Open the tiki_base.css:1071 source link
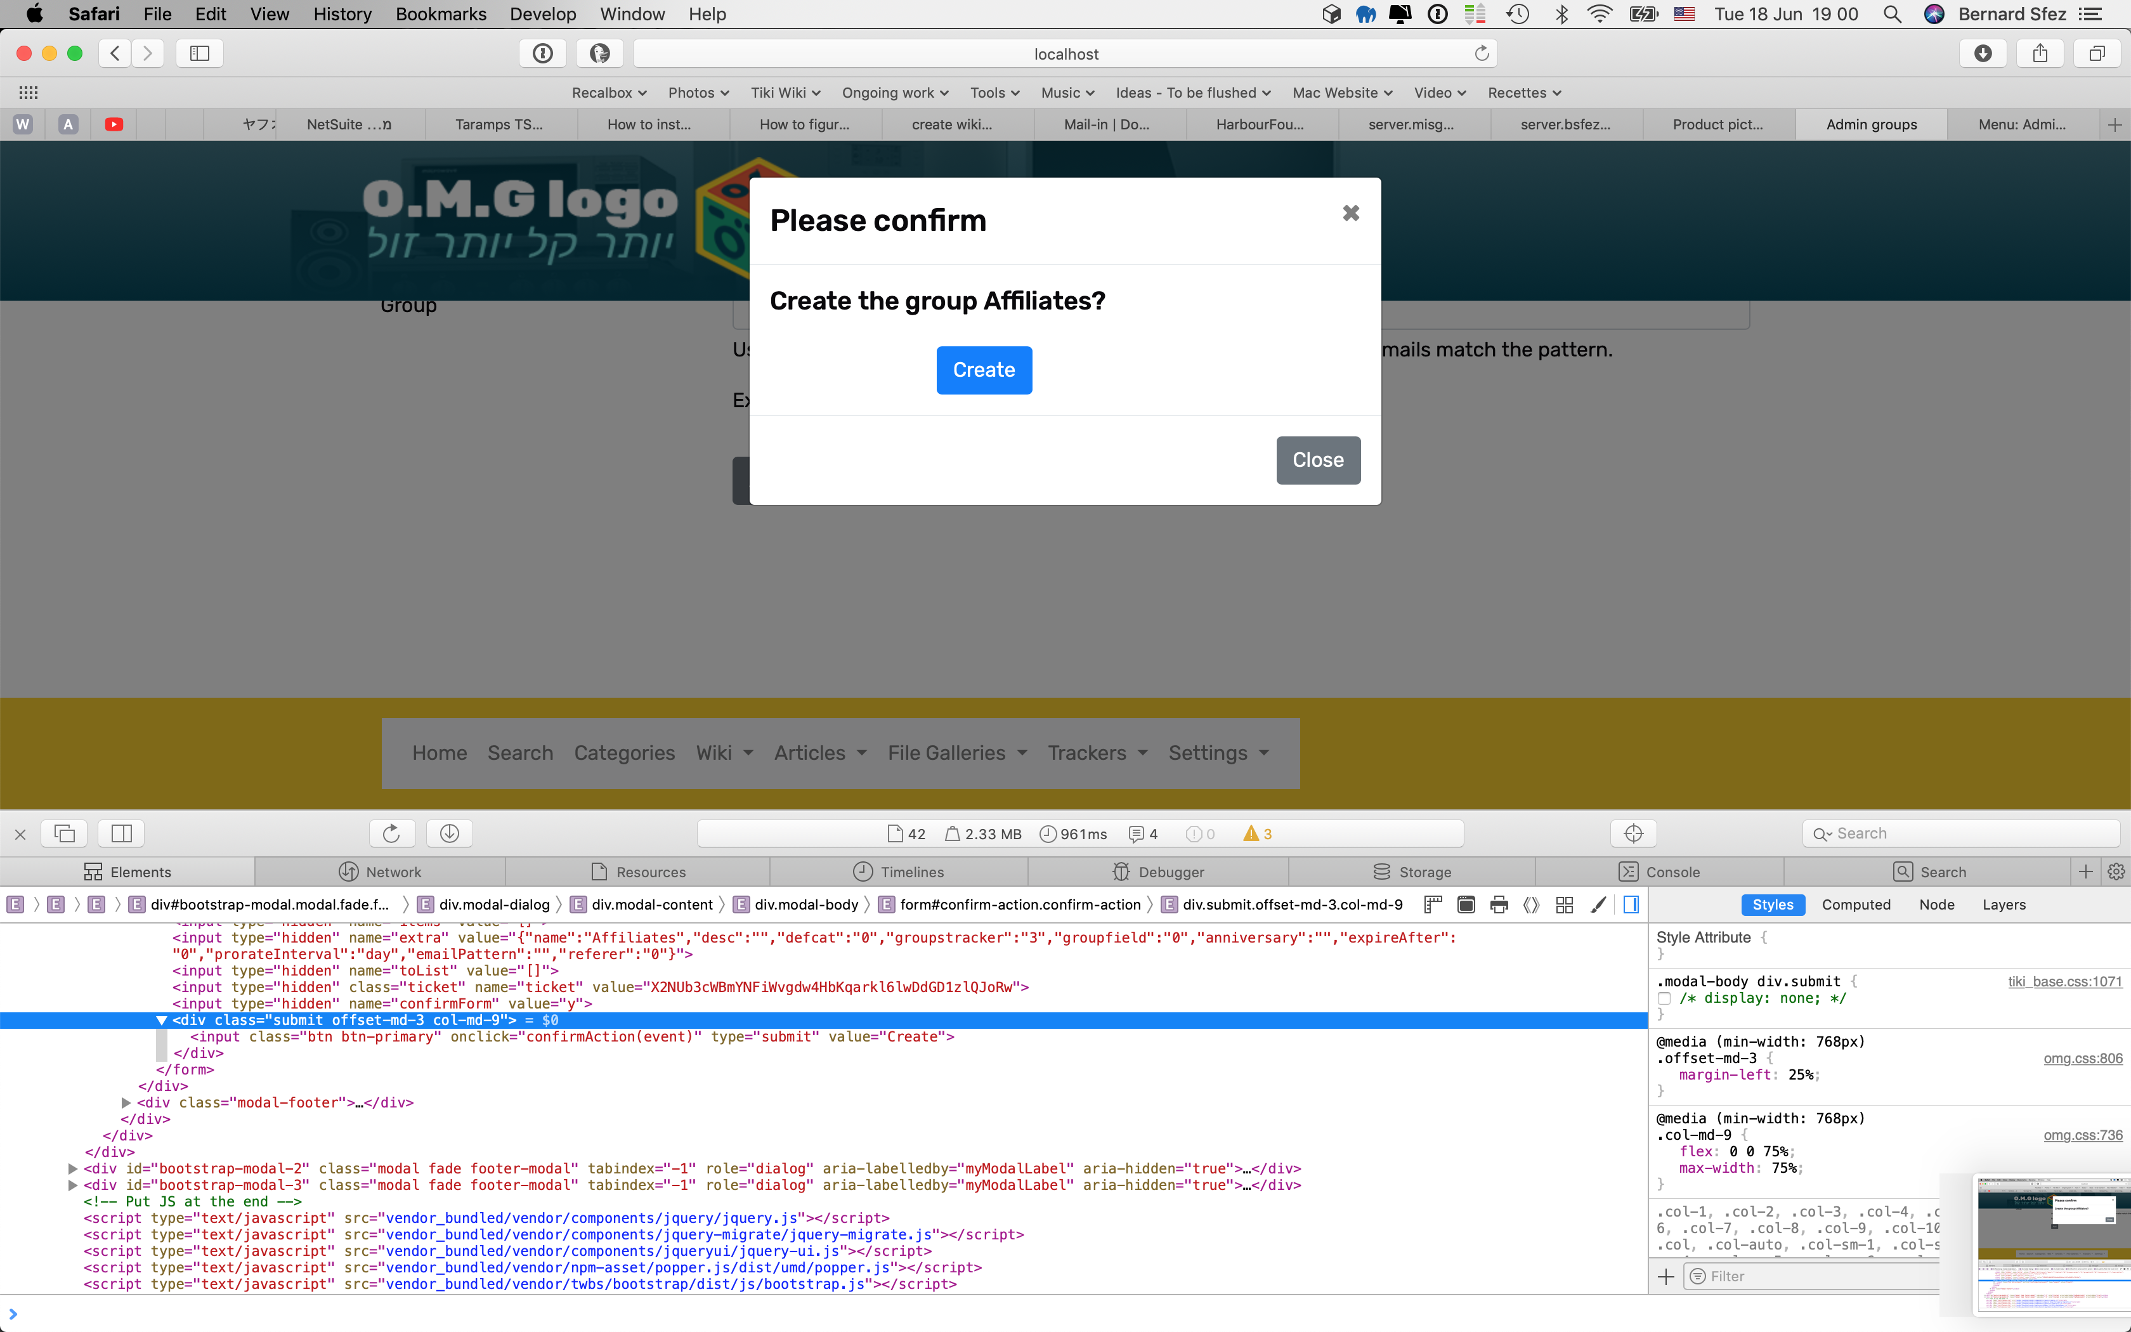 (x=2065, y=981)
